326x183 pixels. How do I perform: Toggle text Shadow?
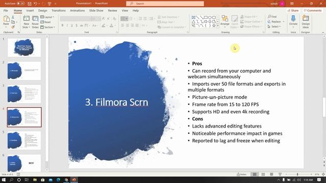[x=76, y=25]
